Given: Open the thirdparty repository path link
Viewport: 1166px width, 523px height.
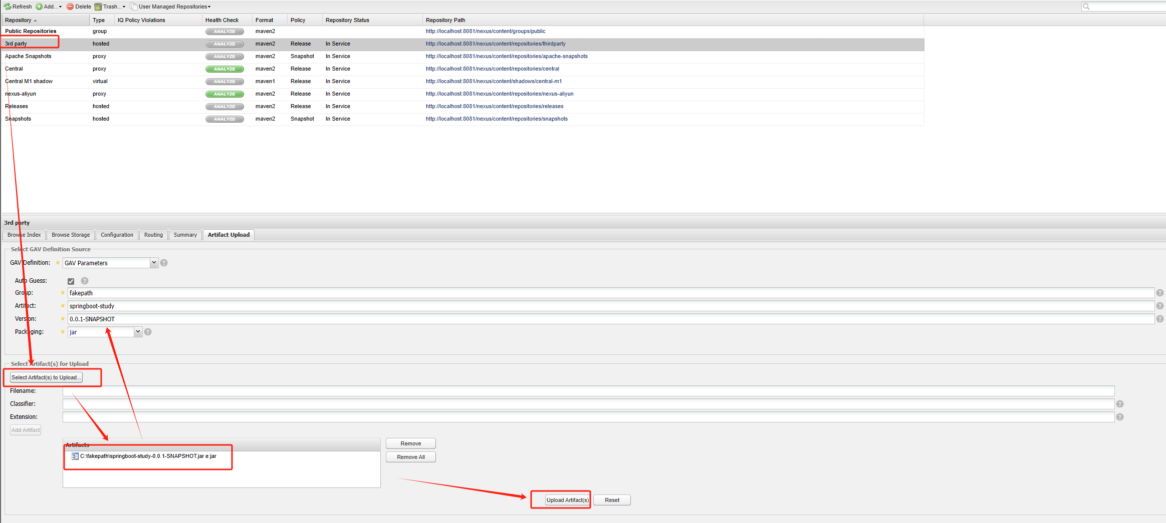Looking at the screenshot, I should 495,44.
